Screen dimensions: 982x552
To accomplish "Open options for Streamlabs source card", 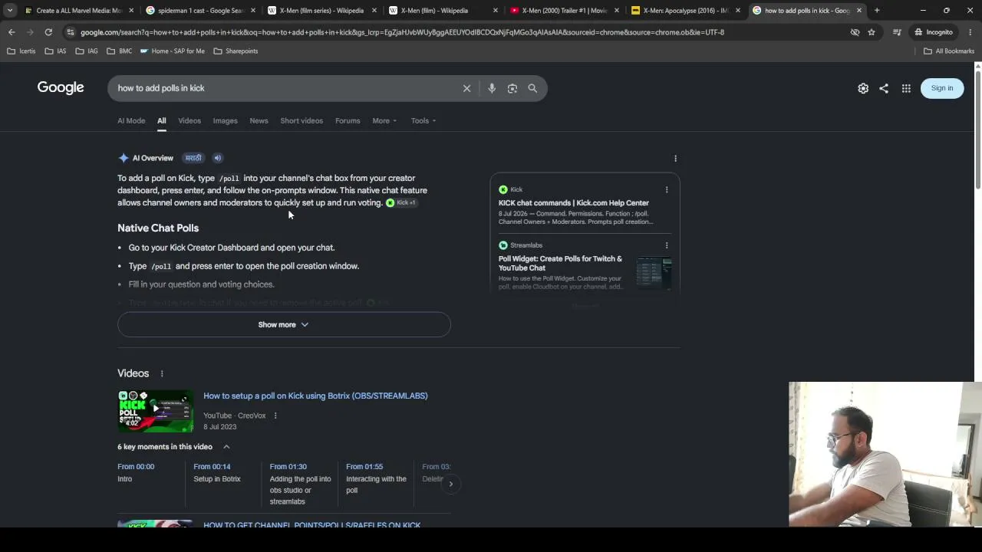I will (667, 245).
